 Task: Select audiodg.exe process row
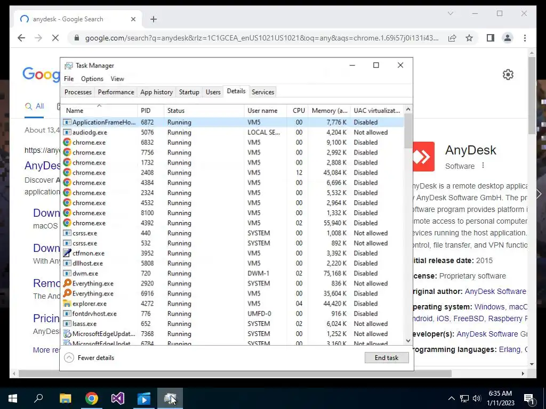[x=232, y=132]
